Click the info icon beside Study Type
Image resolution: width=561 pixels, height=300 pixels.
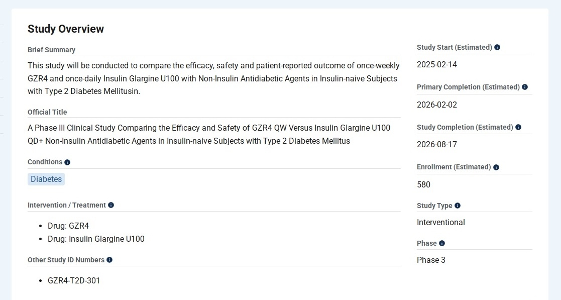(x=458, y=206)
